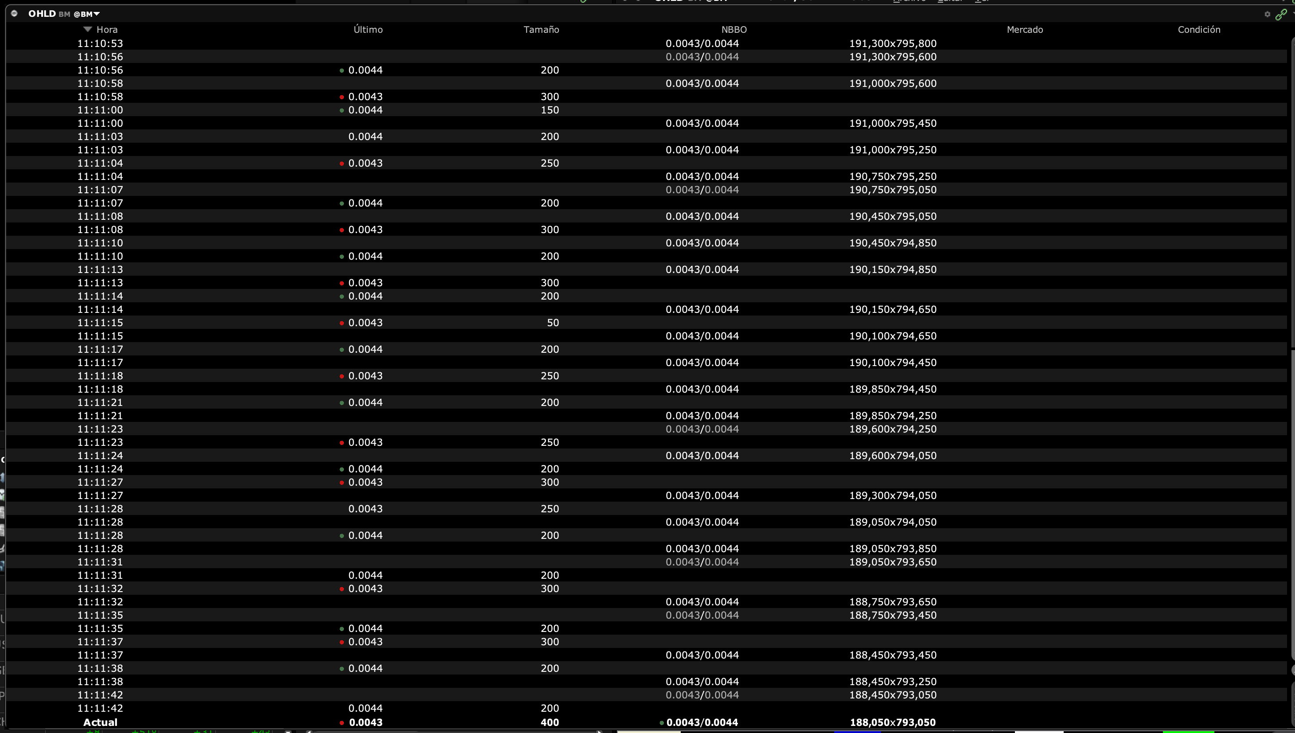1295x733 pixels.
Task: Select market size 188,450x793,250
Action: [x=892, y=682]
